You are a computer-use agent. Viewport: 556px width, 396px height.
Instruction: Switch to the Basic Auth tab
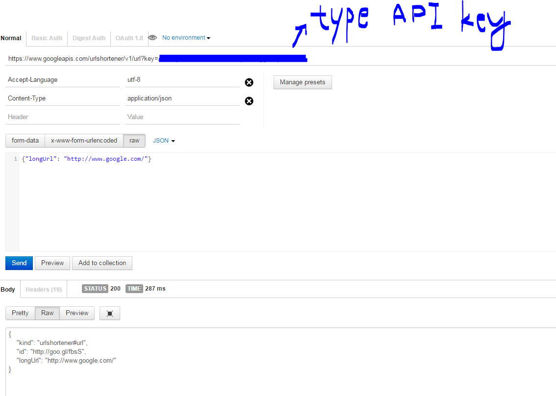tap(47, 38)
